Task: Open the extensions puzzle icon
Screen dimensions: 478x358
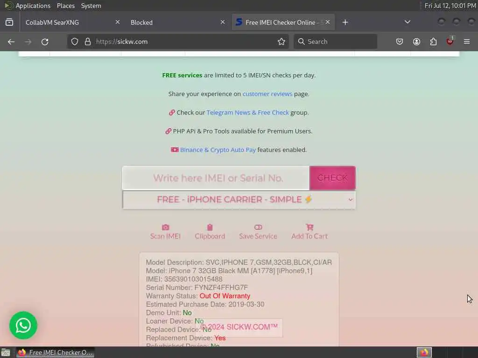Action: click(x=433, y=41)
